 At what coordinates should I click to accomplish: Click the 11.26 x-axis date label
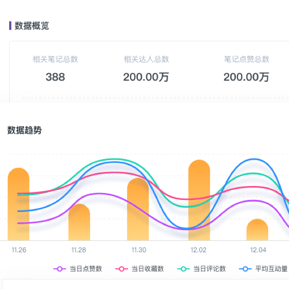[x=19, y=250]
